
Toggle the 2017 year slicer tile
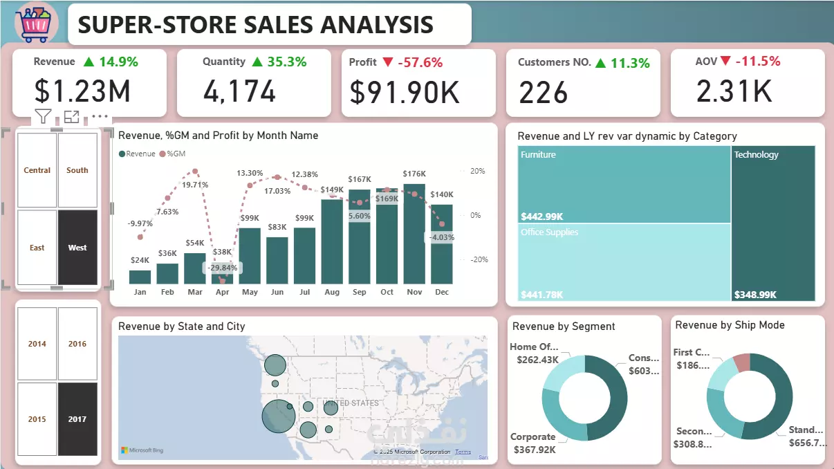(x=77, y=419)
